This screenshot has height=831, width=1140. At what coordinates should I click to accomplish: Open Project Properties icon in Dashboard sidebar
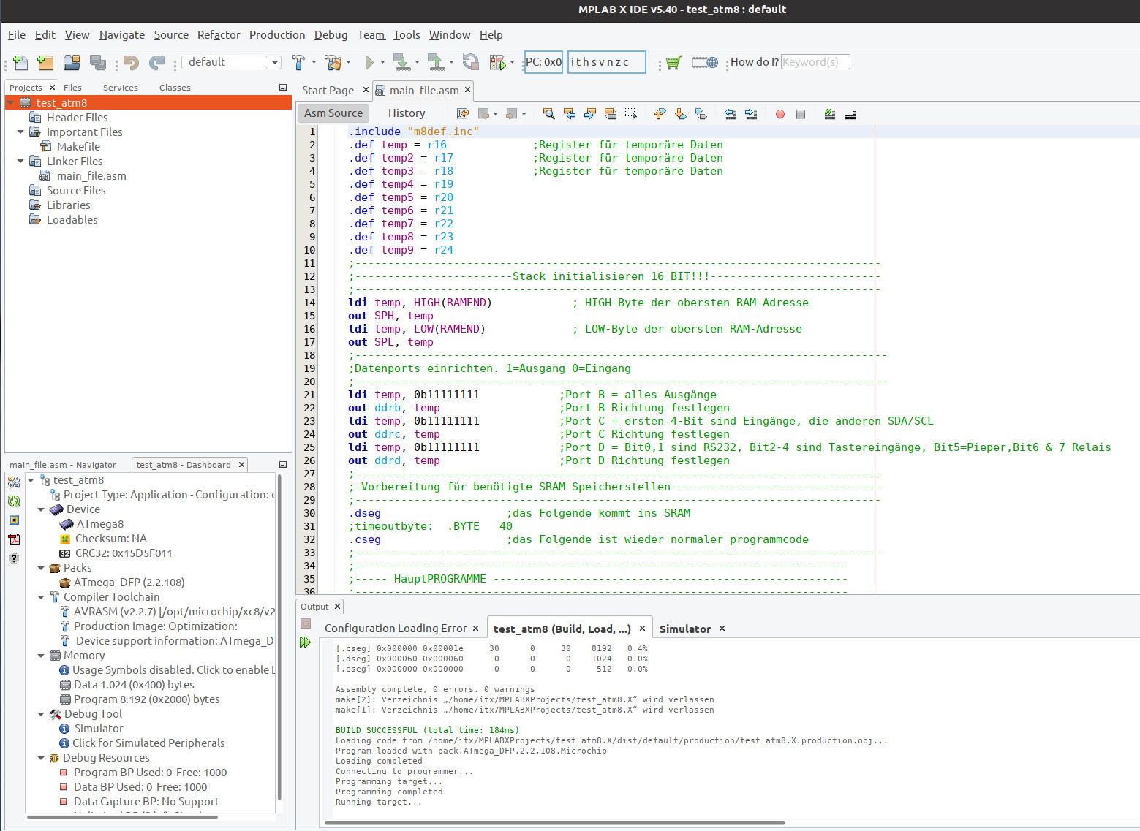tap(14, 482)
